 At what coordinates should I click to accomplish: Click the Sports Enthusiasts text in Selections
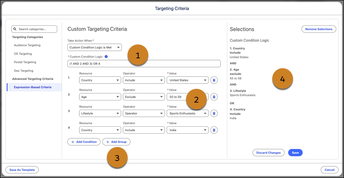243,95
